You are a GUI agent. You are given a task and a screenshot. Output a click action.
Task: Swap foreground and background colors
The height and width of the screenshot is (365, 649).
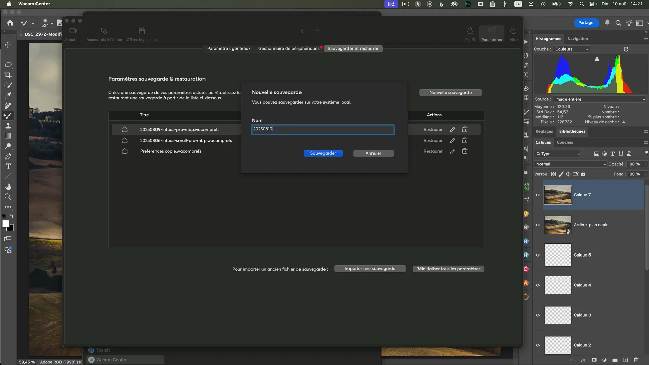(x=11, y=216)
